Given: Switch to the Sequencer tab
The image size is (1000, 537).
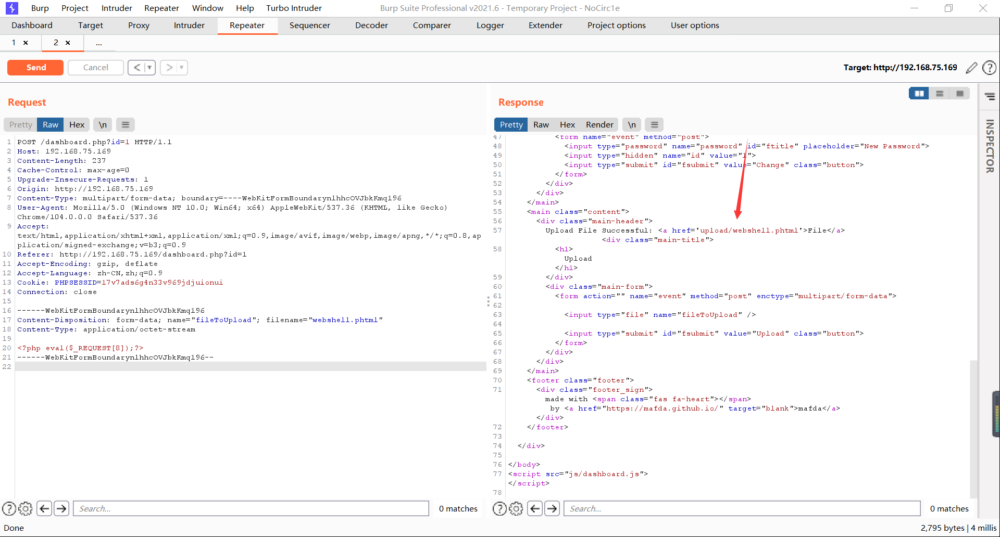Looking at the screenshot, I should point(310,25).
